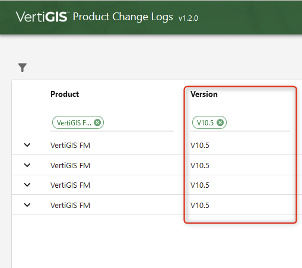The height and width of the screenshot is (268, 302).
Task: Select the VertiGIS F... filter chip text
Action: pyautogui.click(x=74, y=123)
